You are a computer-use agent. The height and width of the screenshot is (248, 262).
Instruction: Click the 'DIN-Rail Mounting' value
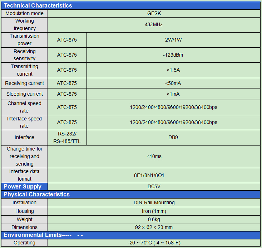(x=154, y=202)
